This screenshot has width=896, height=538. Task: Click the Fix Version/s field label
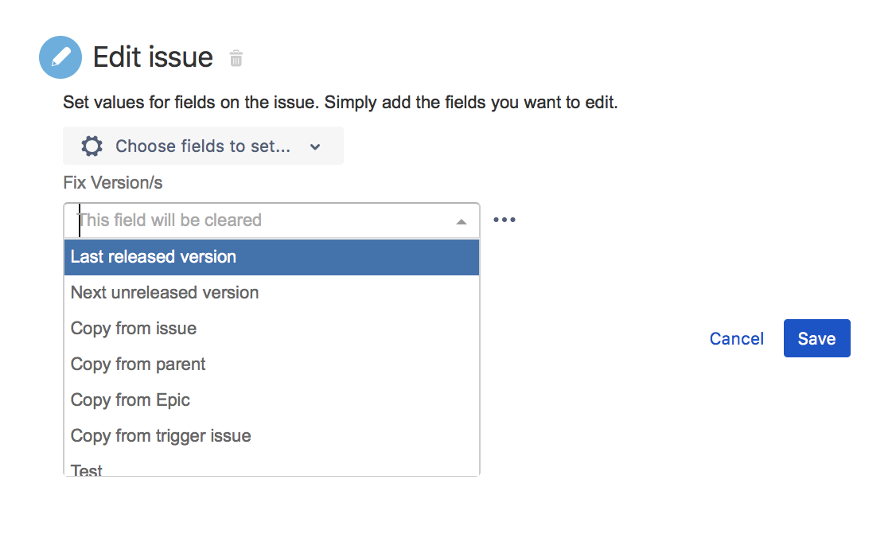point(112,182)
